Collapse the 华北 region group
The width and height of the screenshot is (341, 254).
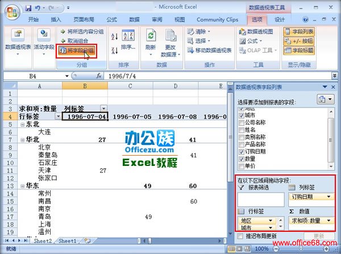click(22, 140)
